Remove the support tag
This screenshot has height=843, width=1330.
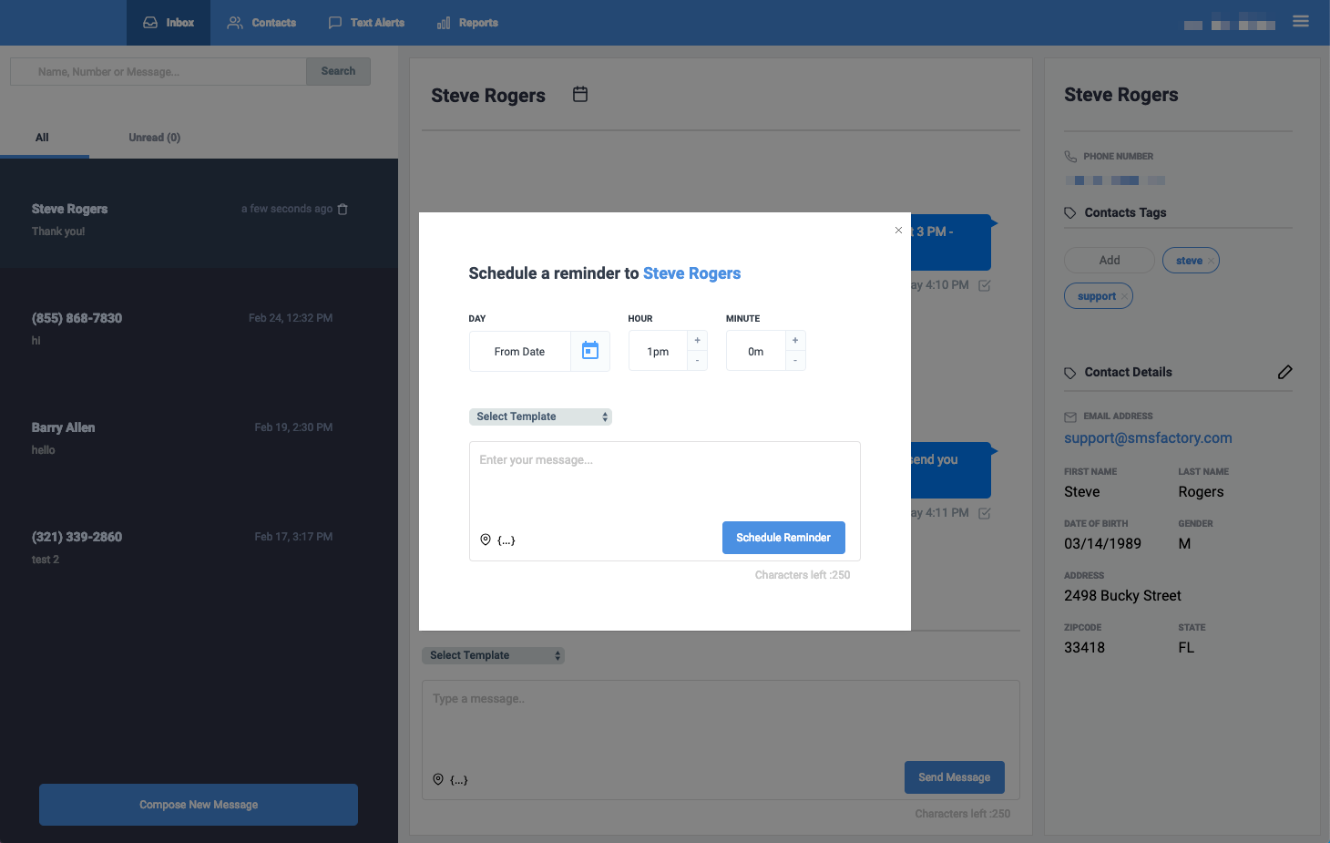(x=1124, y=296)
